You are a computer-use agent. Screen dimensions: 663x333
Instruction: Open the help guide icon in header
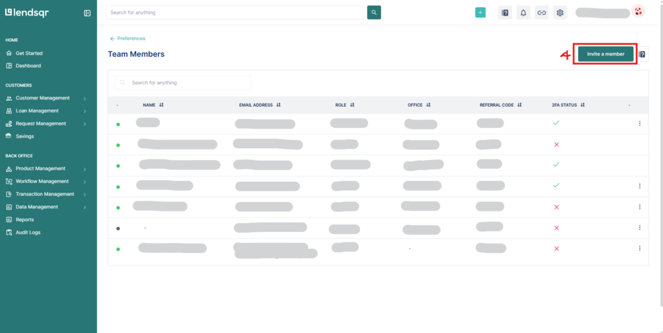[505, 12]
